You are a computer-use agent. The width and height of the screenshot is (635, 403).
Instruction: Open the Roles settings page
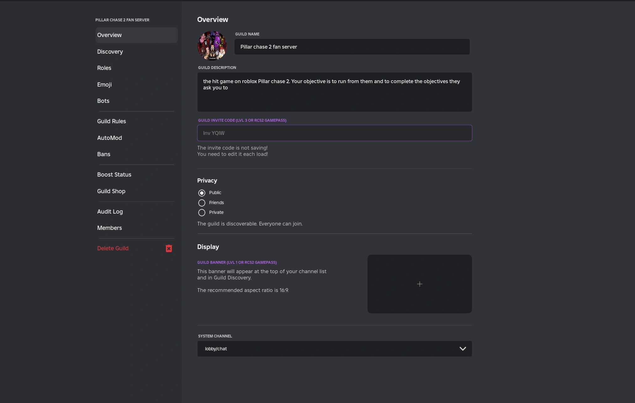[104, 68]
